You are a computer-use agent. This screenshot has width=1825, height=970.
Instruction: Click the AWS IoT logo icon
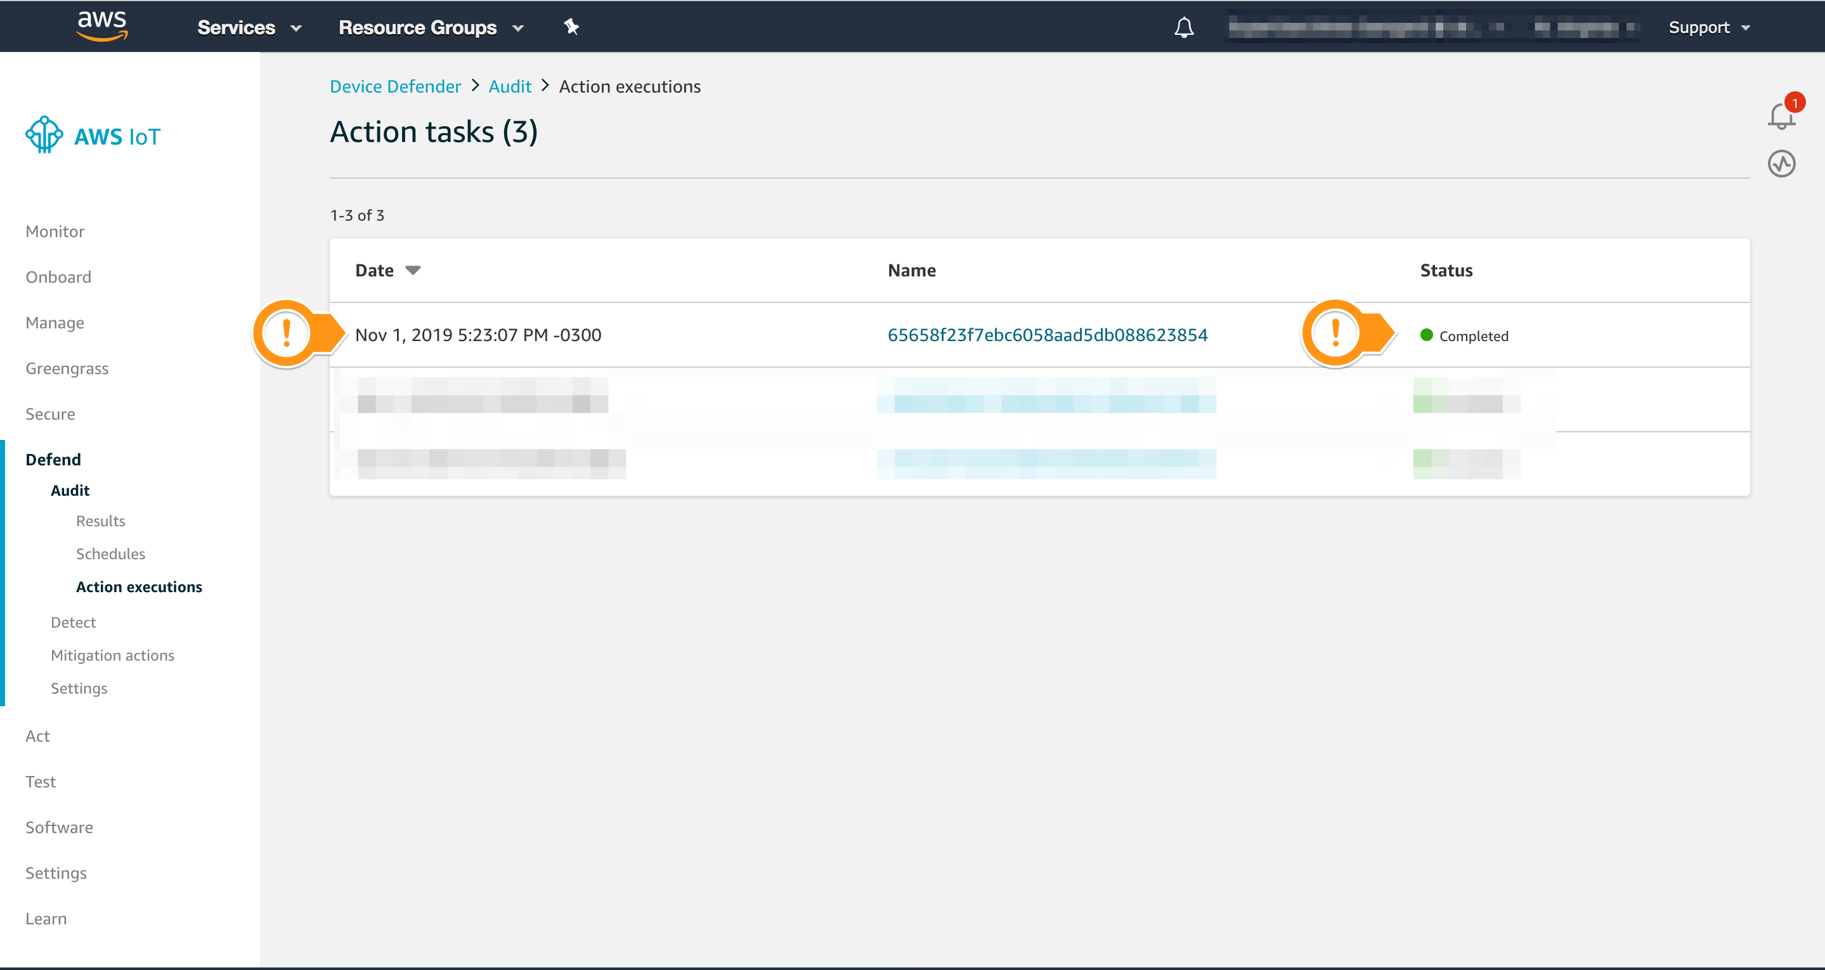[x=44, y=134]
